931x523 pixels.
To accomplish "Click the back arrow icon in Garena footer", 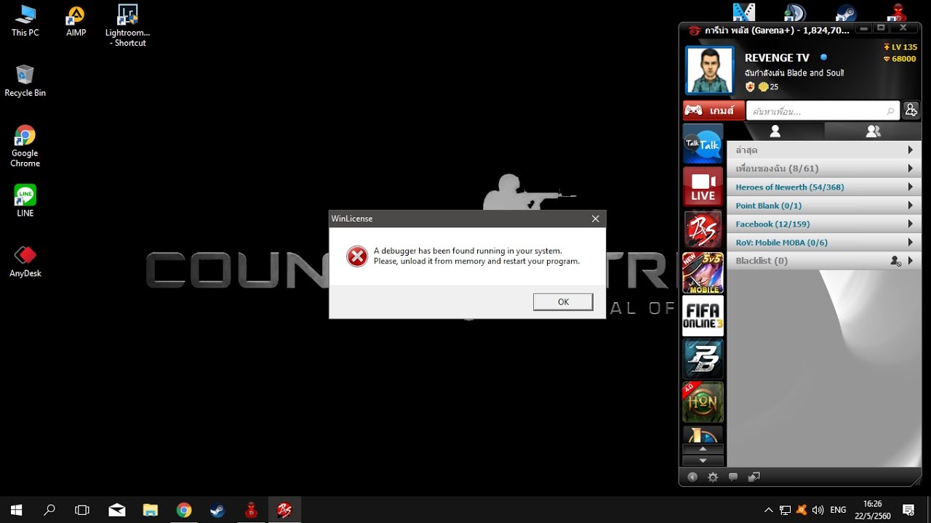I will click(692, 477).
